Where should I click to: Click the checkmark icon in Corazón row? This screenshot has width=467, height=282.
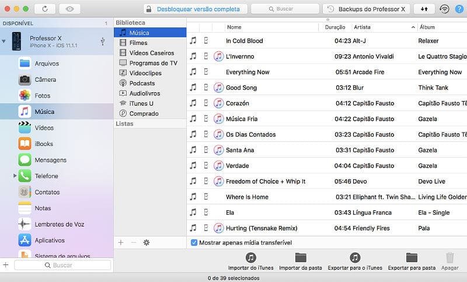(x=206, y=103)
